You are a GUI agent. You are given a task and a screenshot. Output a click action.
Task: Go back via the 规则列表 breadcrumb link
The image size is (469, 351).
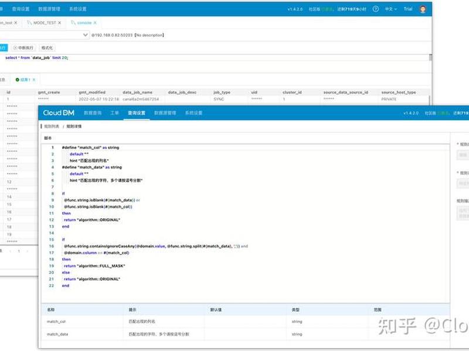52,126
